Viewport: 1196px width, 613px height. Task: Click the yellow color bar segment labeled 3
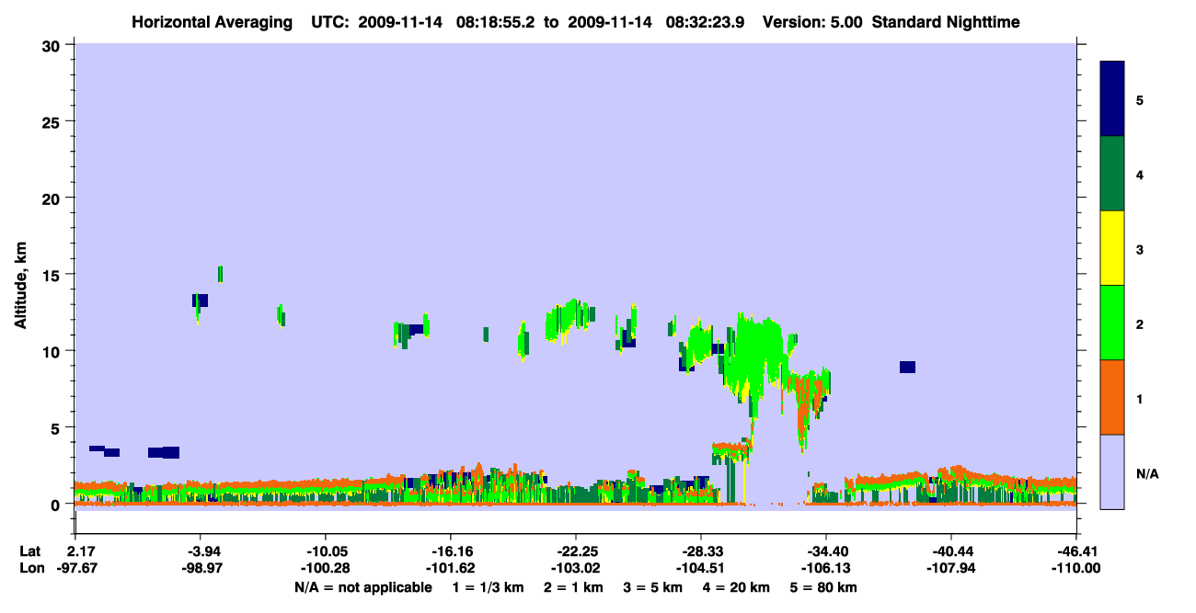[x=1112, y=248]
